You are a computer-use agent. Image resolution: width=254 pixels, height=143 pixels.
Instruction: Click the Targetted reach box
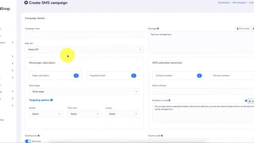point(113,75)
